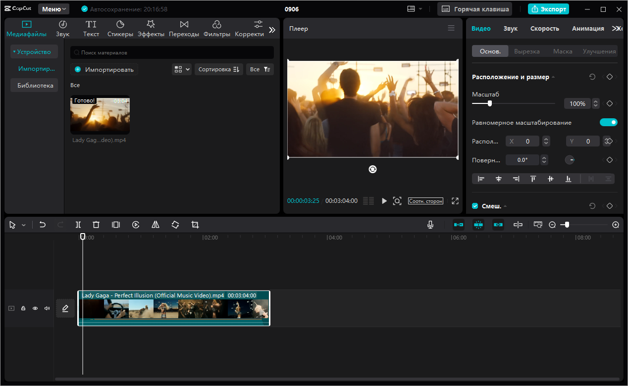Expand more media tabs with double chevron
This screenshot has width=628, height=386.
tap(272, 30)
